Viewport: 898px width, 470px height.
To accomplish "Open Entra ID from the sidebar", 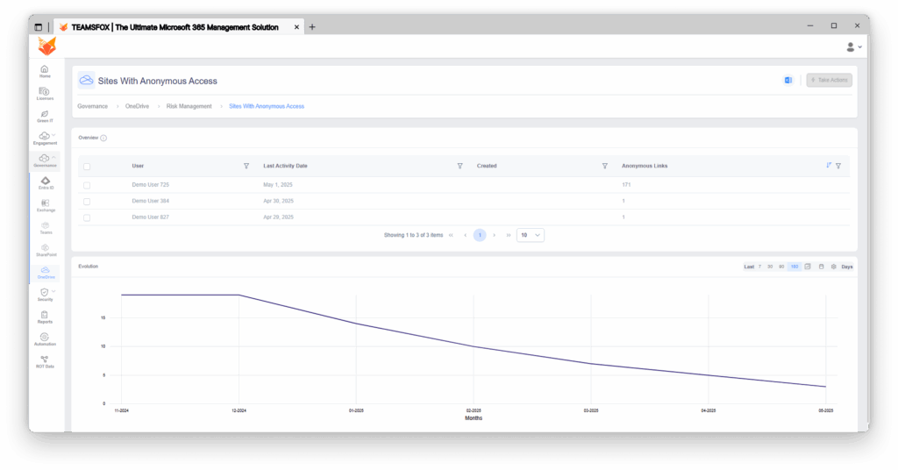I will tap(45, 182).
